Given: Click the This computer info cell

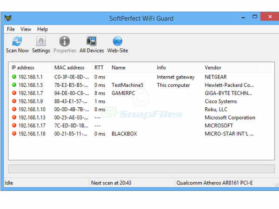Looking at the screenshot, I should [173, 85].
